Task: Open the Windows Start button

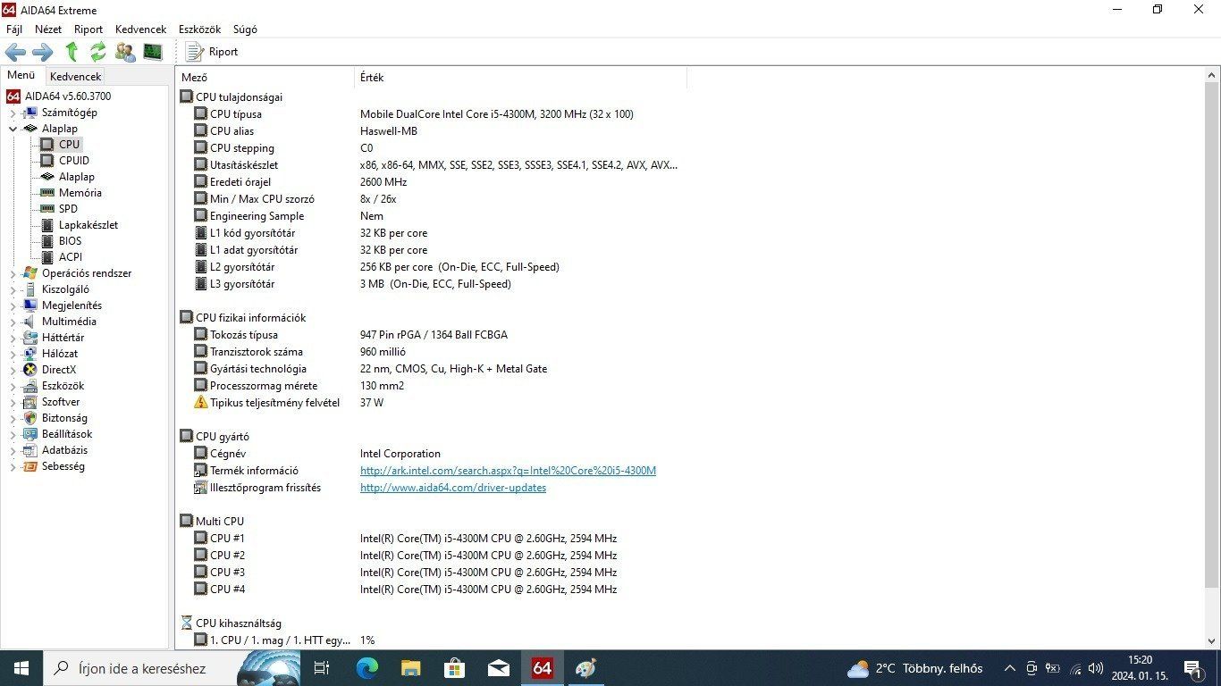Action: 21,668
